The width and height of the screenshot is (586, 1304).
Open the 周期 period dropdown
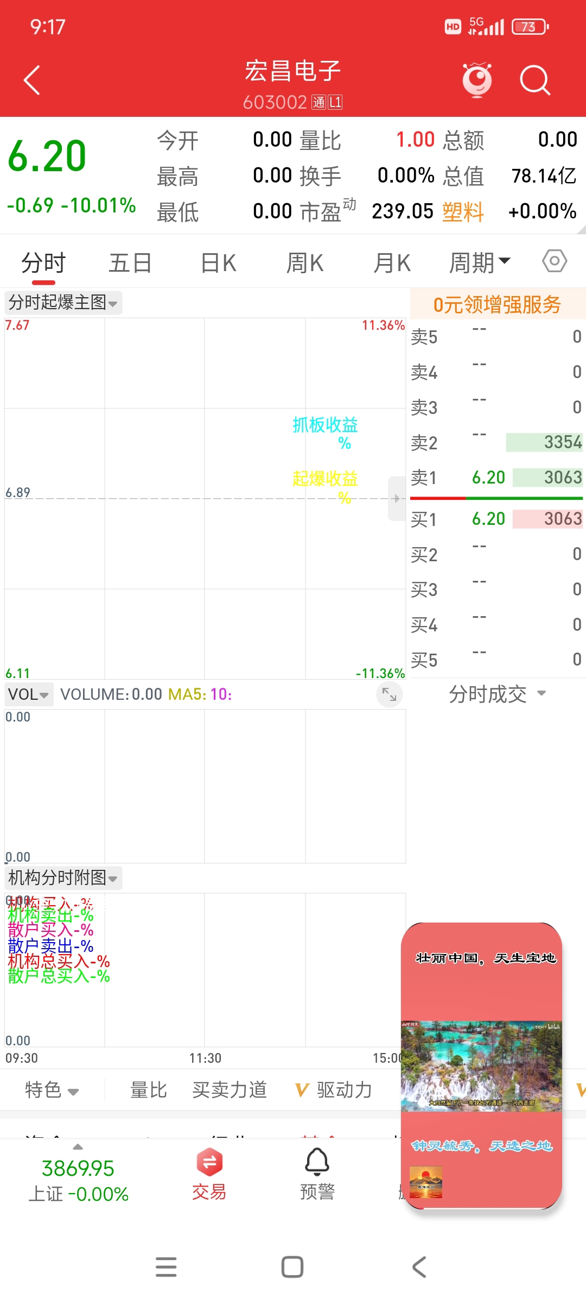click(480, 263)
